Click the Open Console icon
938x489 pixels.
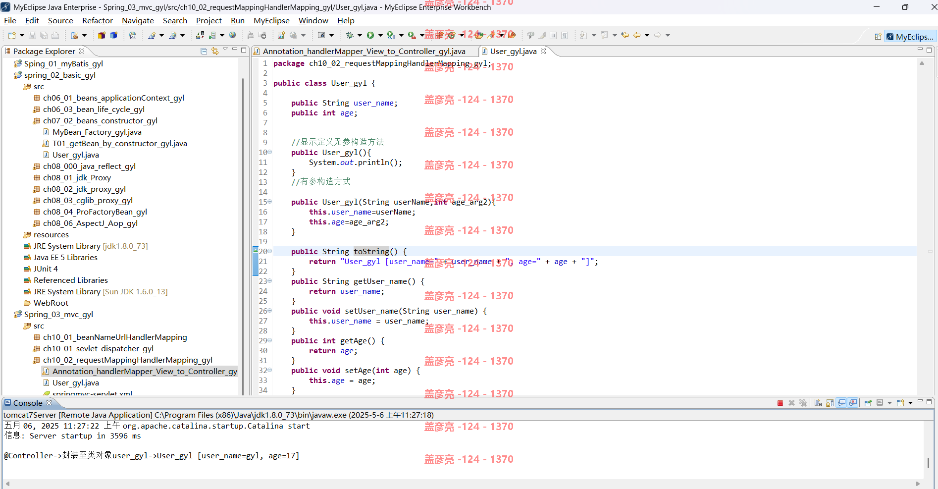[900, 403]
